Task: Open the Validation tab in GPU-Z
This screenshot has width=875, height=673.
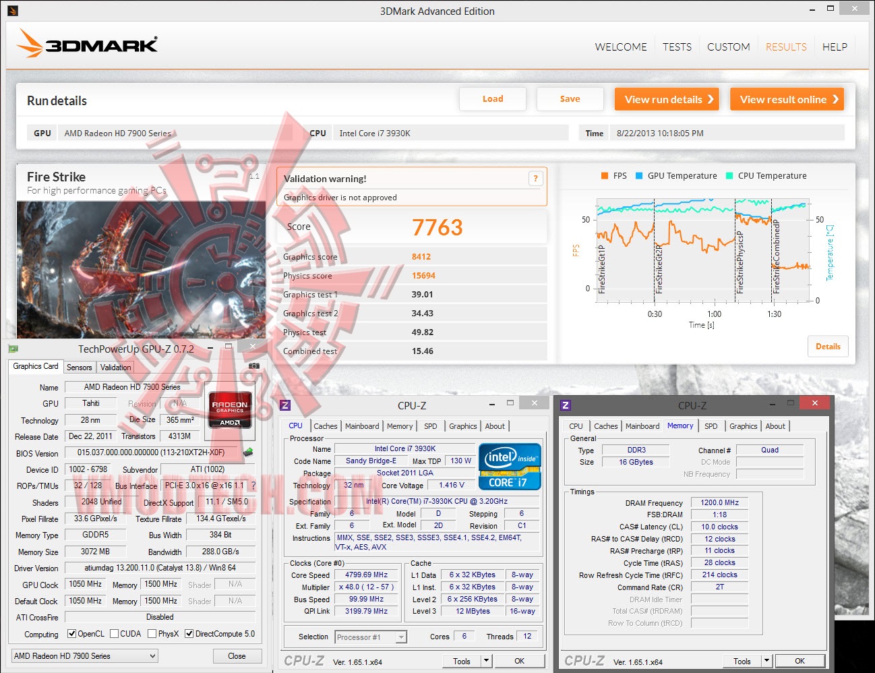Action: (116, 368)
